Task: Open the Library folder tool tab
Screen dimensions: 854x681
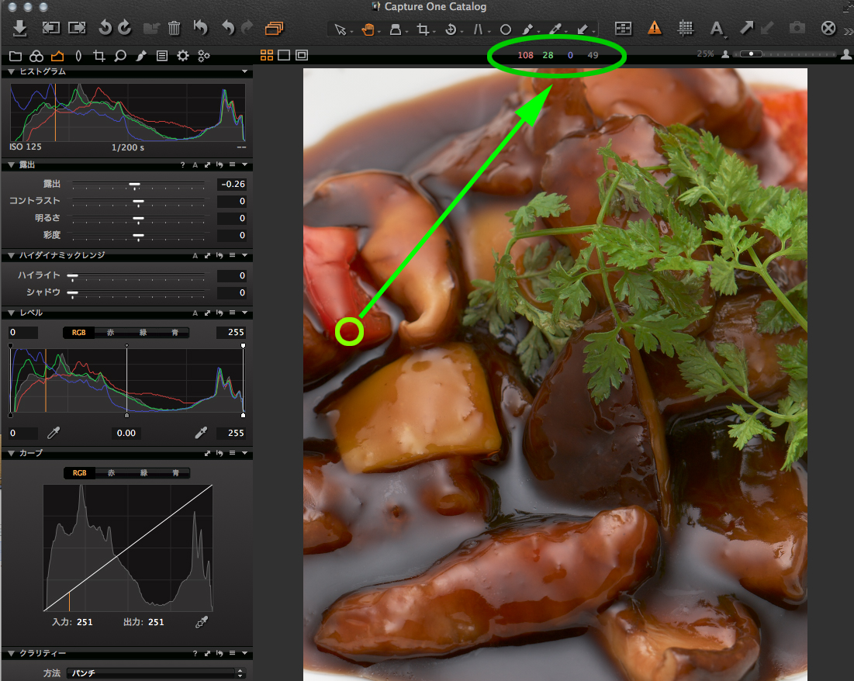Action: coord(15,56)
